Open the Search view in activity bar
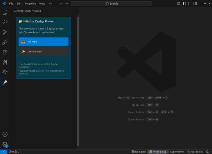This screenshot has width=212, height=154. pos(5,22)
